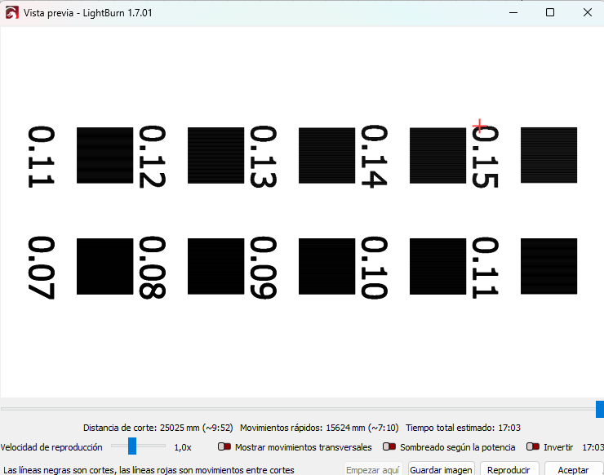
Task: Click the Movimientos rápidos 15624 mm text
Action: 319,428
